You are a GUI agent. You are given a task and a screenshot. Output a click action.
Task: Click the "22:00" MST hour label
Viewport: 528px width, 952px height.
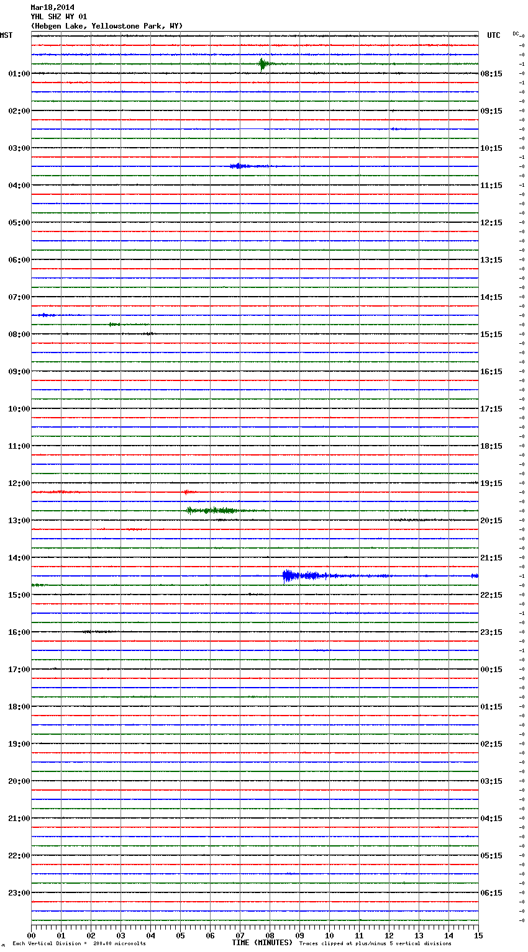(19, 856)
